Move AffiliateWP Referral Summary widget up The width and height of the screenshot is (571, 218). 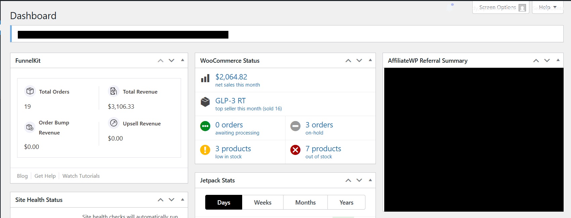pyautogui.click(x=536, y=61)
